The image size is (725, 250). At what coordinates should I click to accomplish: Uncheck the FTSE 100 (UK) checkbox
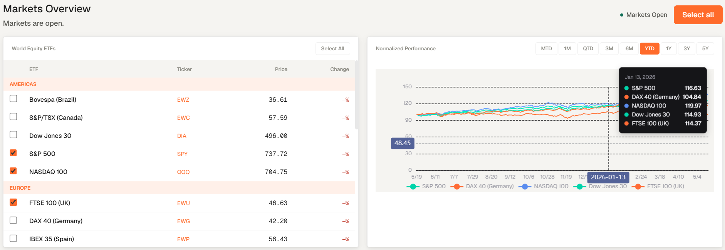[13, 202]
